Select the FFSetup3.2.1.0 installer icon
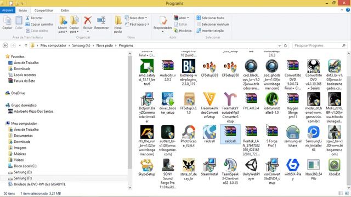 [x=189, y=99]
